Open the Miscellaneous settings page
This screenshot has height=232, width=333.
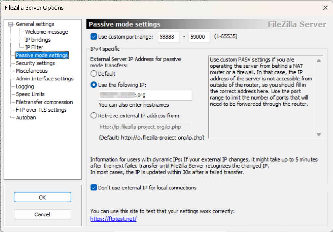pos(32,71)
